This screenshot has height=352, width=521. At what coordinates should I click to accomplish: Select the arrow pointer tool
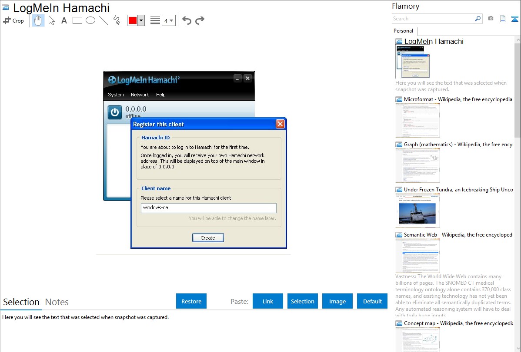[51, 20]
